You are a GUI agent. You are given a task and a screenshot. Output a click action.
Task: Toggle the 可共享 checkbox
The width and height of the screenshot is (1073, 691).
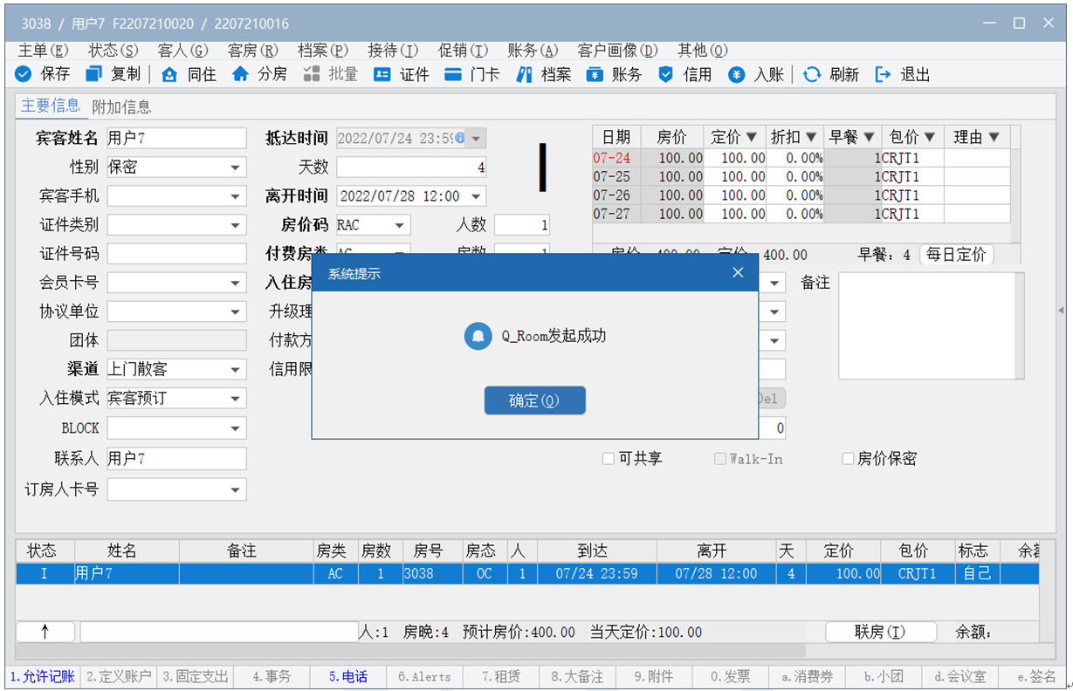609,459
